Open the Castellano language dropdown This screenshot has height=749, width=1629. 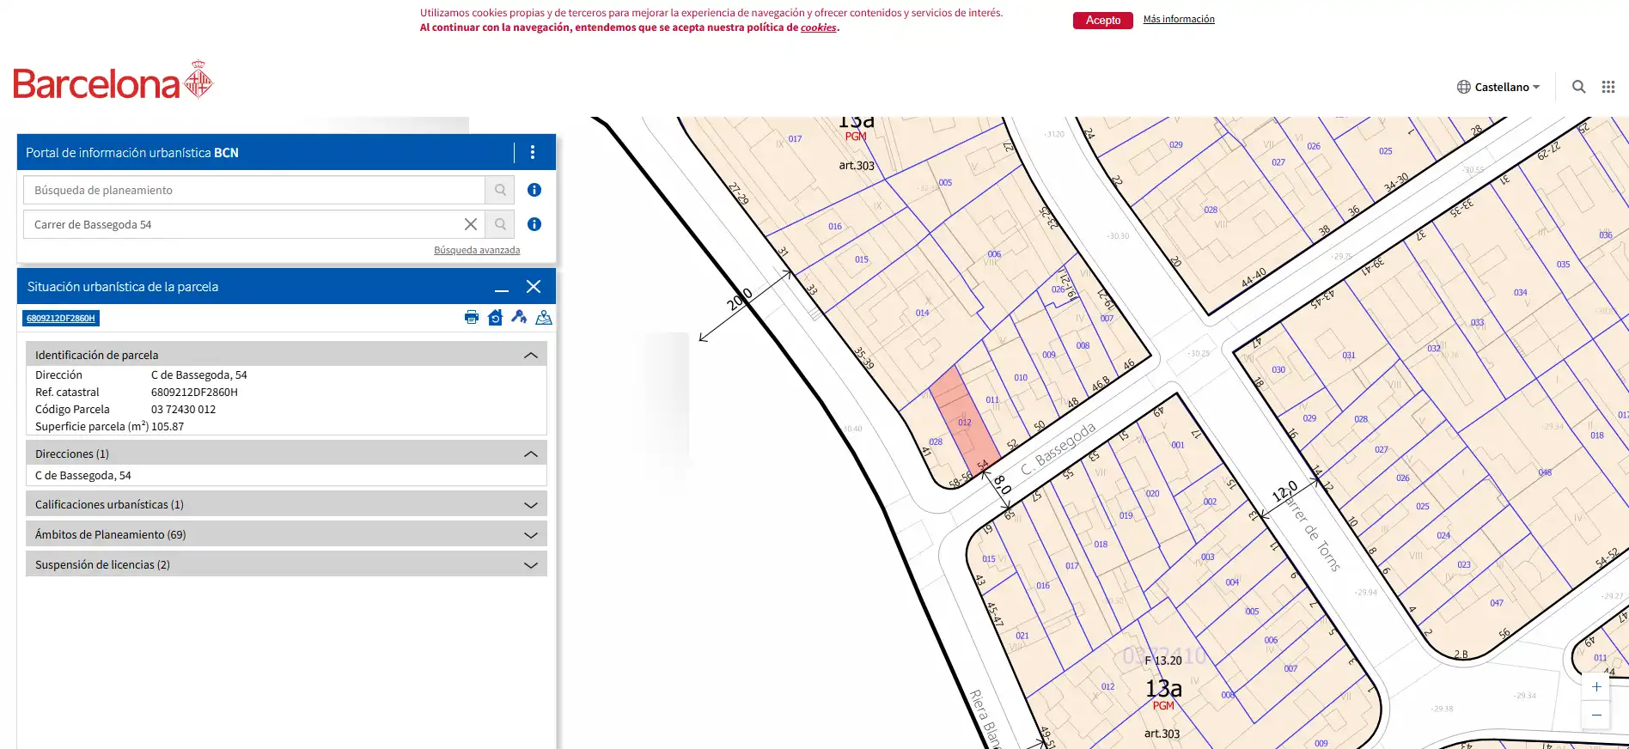[1498, 87]
